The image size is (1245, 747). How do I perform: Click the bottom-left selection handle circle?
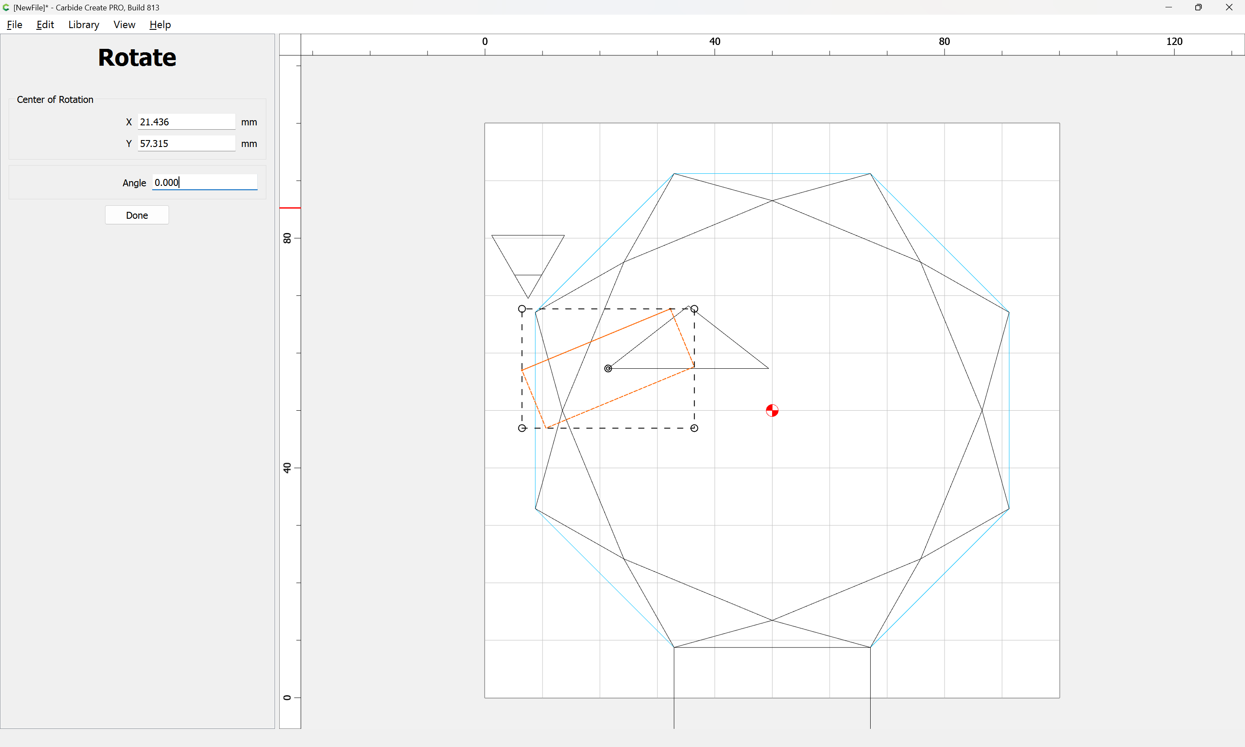522,428
